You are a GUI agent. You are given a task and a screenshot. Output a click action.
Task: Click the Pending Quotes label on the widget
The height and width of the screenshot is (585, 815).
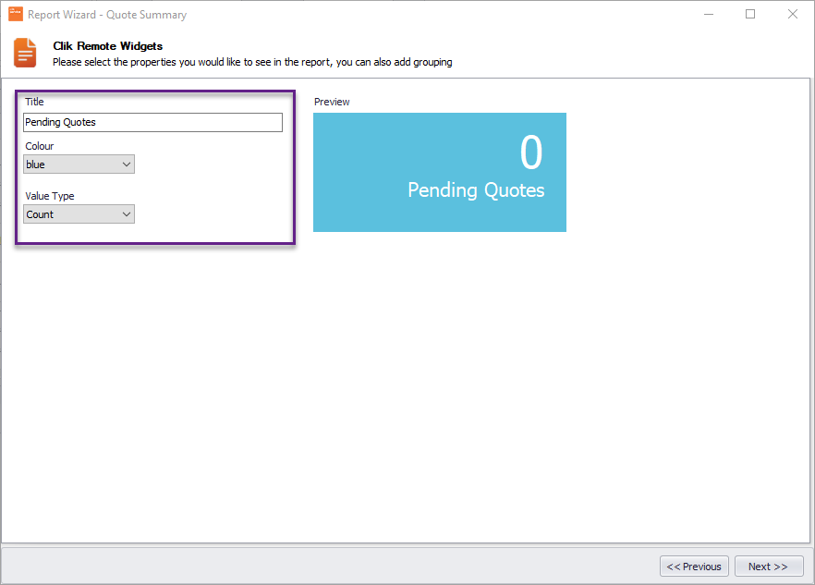(476, 190)
